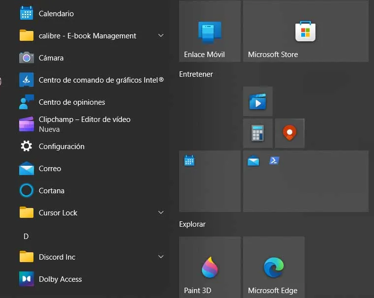The image size is (374, 298).
Task: Expand the Cursor Lock folder chevron
Action: click(161, 212)
